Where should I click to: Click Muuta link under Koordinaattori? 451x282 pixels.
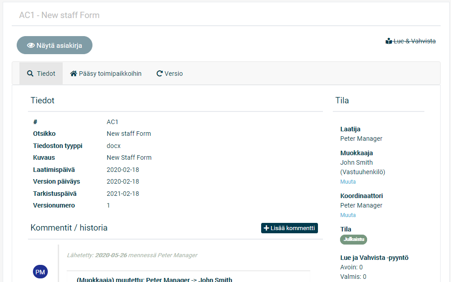click(348, 215)
